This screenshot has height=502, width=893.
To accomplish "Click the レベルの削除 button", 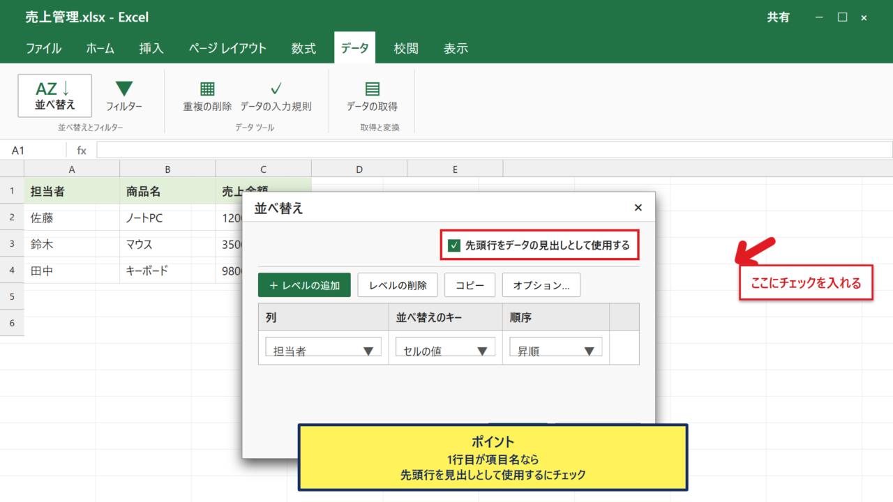I will [x=398, y=284].
